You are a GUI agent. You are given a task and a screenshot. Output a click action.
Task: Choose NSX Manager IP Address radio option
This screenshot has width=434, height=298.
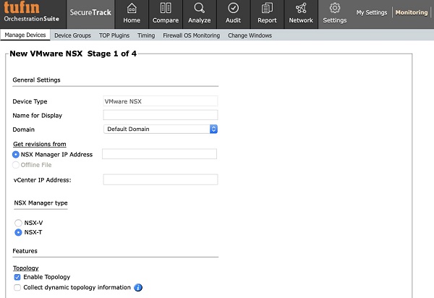[x=17, y=154]
